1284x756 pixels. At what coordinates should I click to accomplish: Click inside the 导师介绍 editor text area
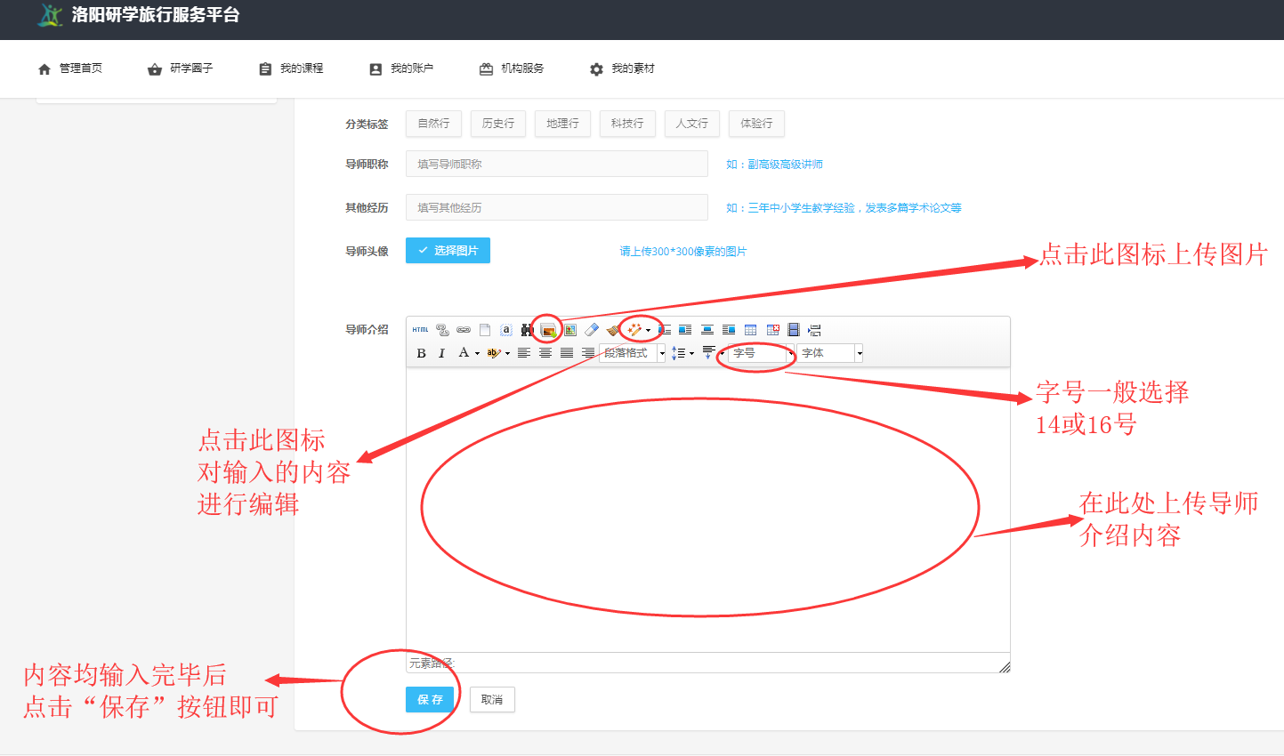pyautogui.click(x=707, y=510)
